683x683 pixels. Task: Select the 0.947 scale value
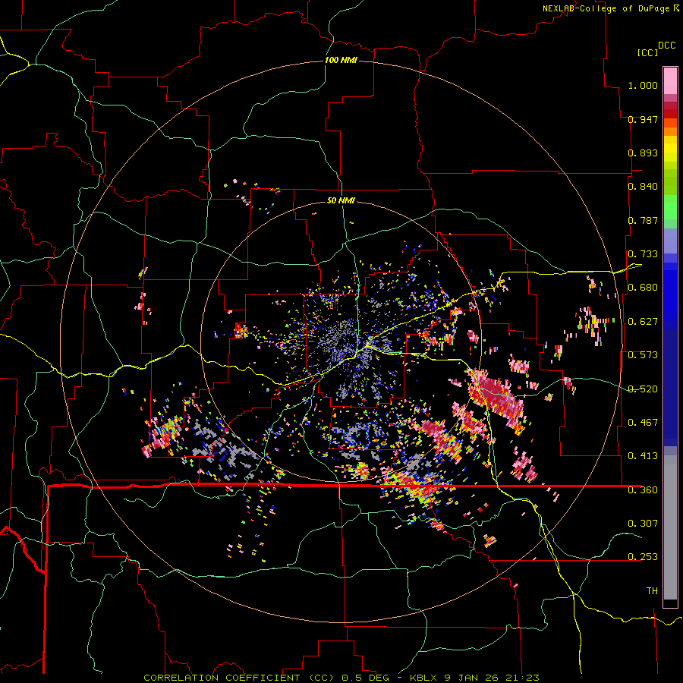pos(643,119)
